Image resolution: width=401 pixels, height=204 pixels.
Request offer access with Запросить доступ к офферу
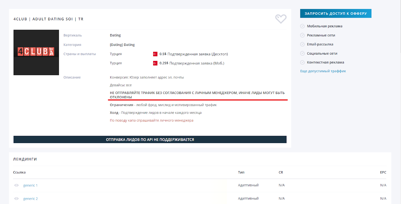pyautogui.click(x=336, y=14)
